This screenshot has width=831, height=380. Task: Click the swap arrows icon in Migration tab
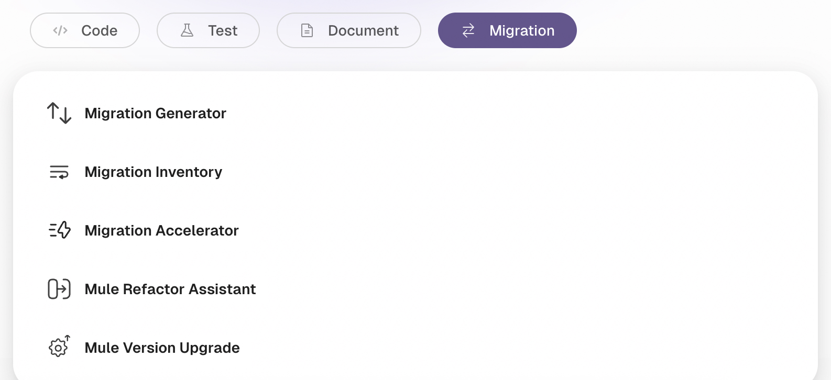(468, 30)
